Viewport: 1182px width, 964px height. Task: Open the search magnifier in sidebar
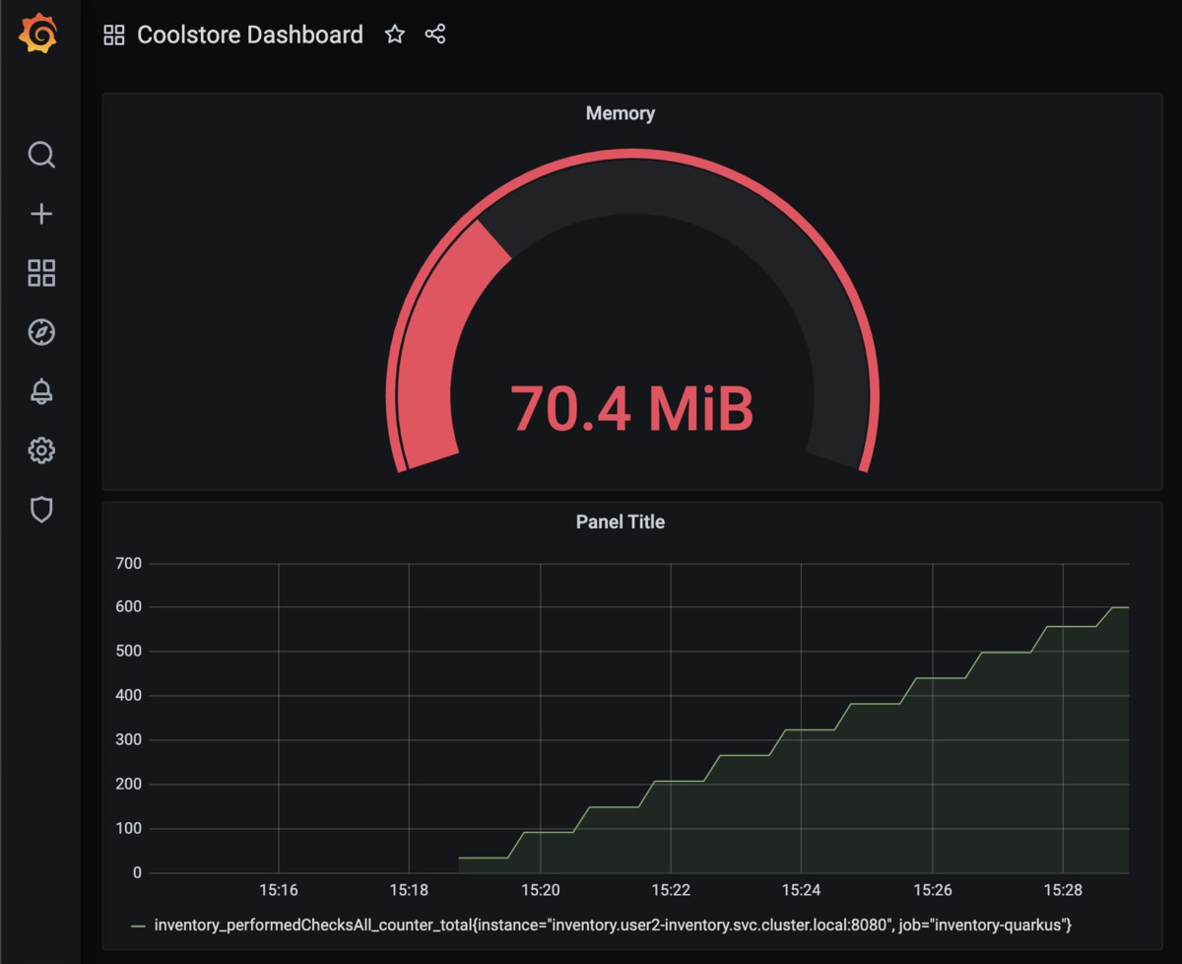[41, 155]
